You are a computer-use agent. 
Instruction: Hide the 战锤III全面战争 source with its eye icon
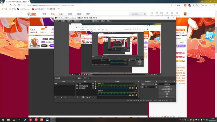93,86
